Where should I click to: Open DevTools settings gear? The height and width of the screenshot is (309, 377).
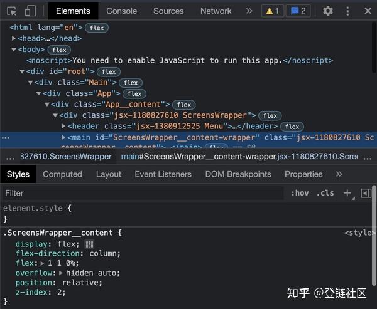[x=328, y=11]
